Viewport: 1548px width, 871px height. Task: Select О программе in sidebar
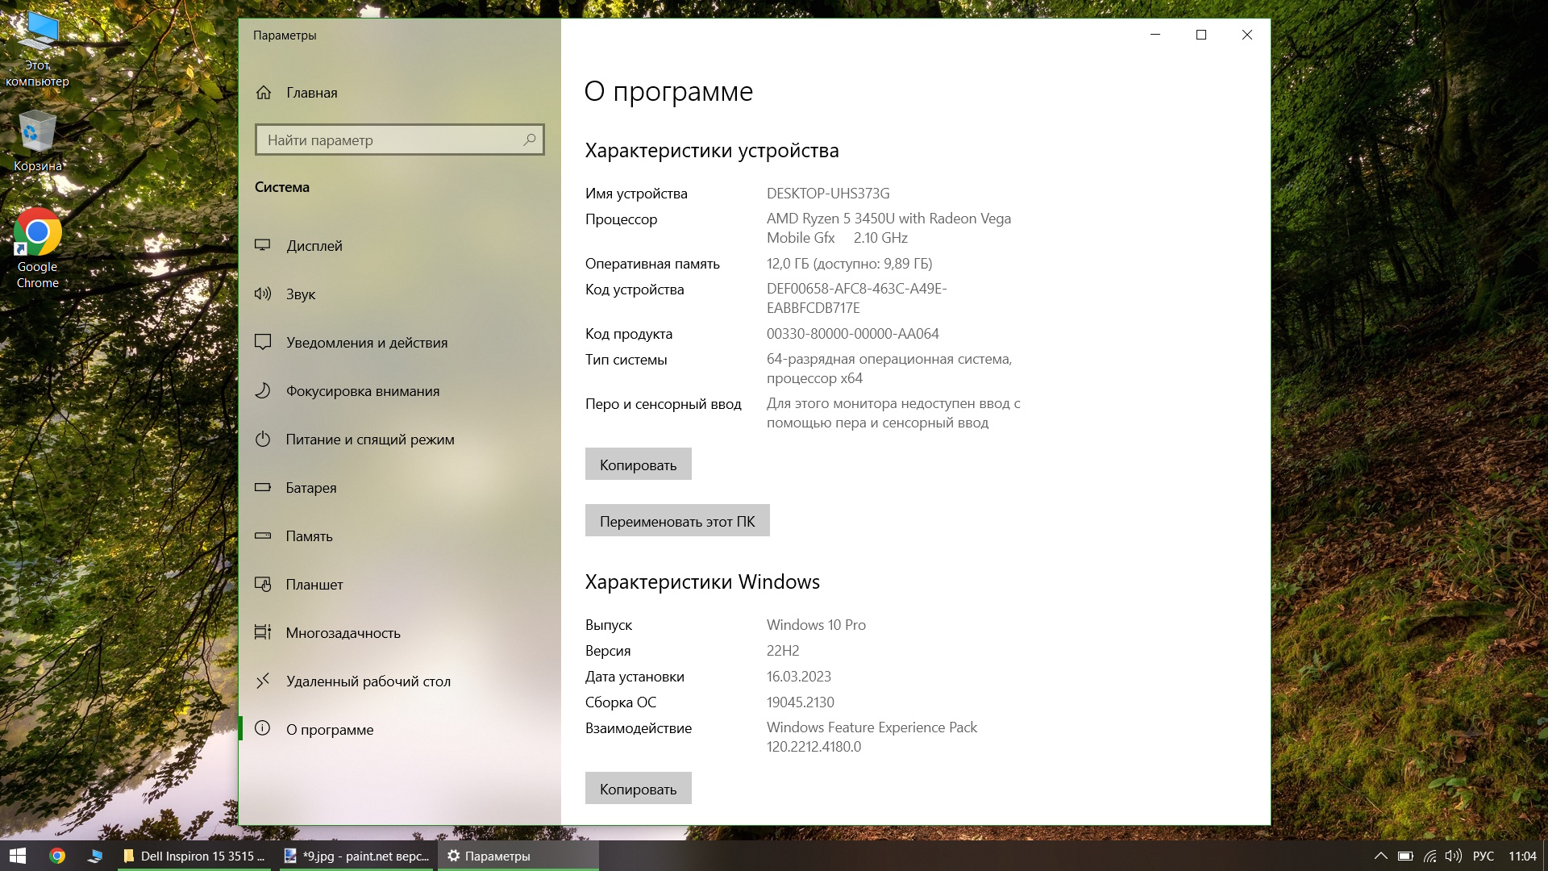[x=329, y=730]
